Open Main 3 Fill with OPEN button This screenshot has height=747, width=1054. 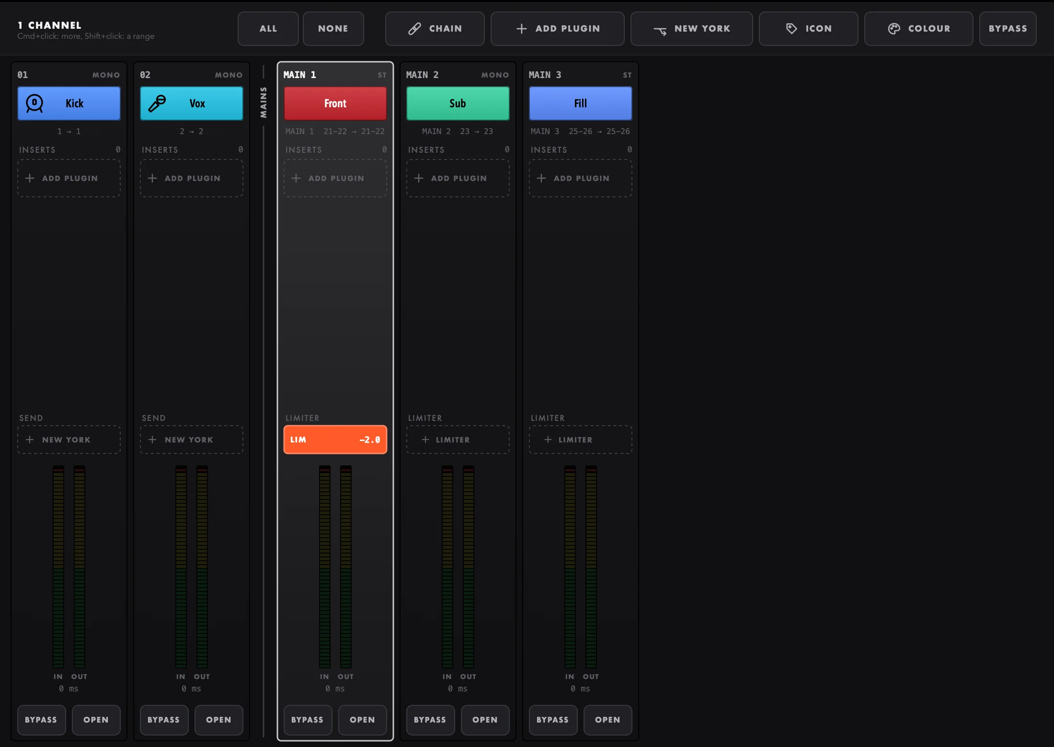coord(607,720)
